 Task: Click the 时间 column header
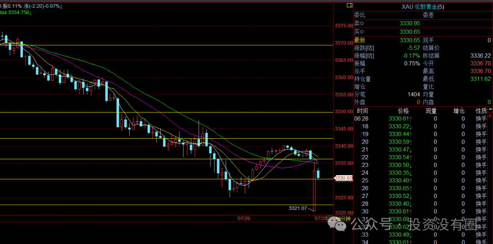[x=362, y=111]
